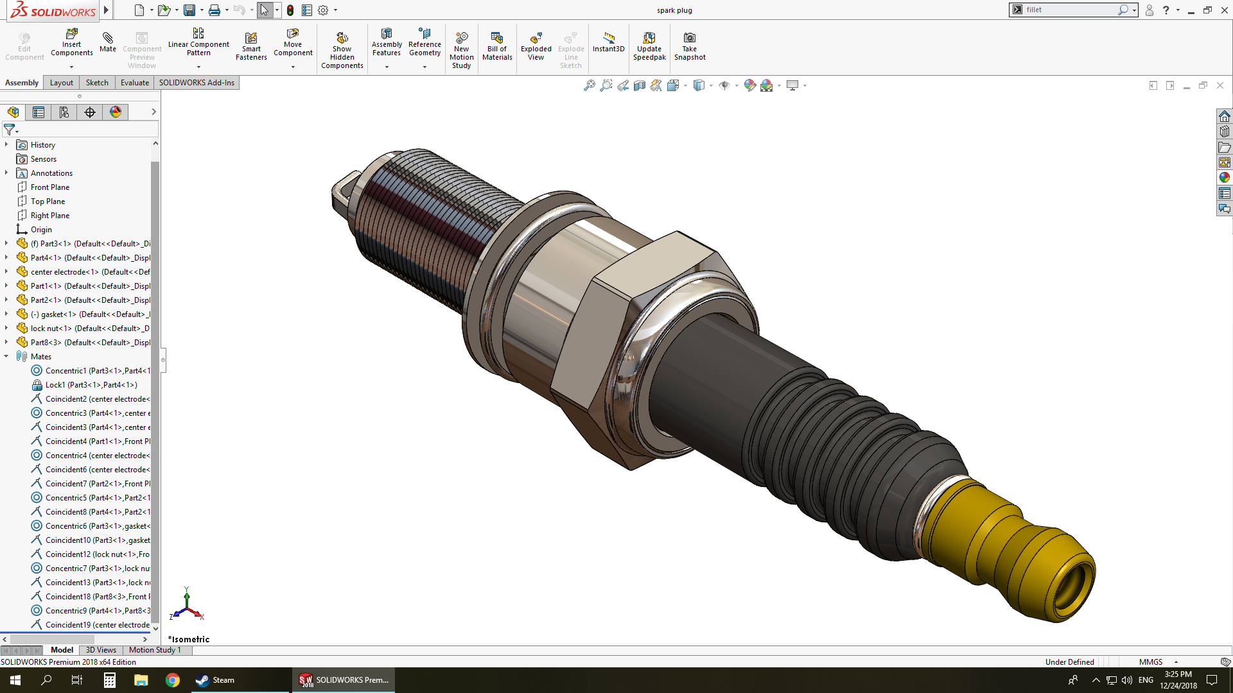Click the DisplayManager color wheel tab
Viewport: 1233px width, 693px height.
116,112
